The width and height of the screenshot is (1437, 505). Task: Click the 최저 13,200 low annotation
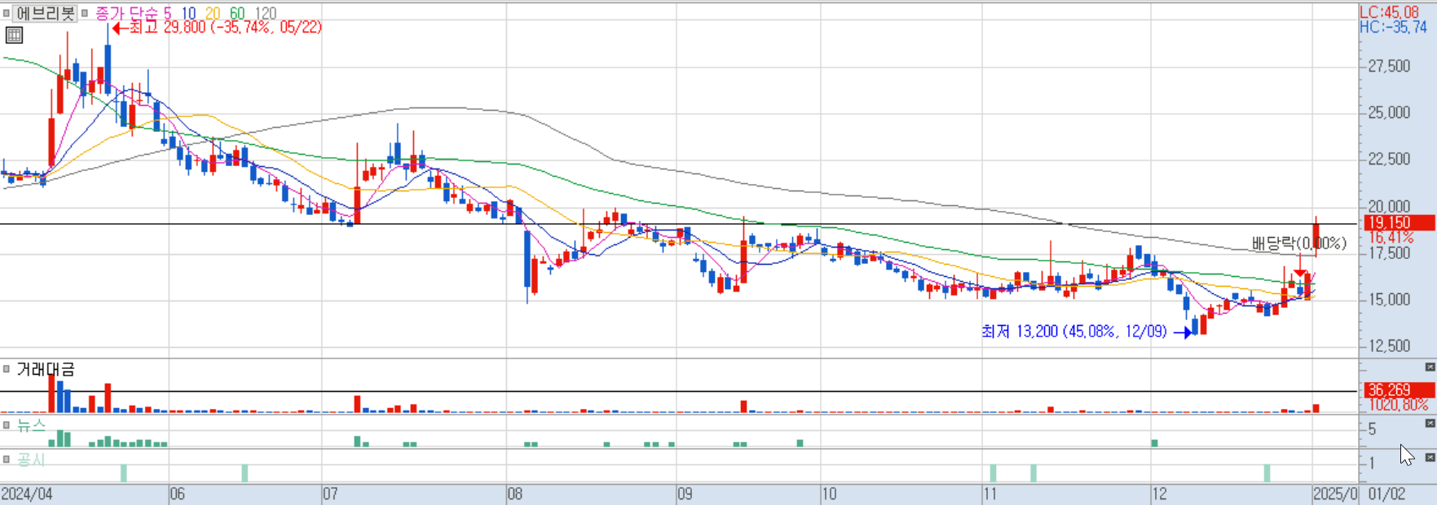point(1074,332)
